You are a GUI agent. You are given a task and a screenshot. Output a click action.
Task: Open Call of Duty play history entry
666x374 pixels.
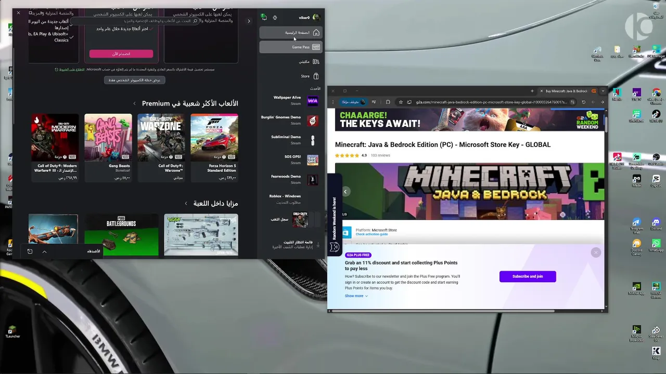coord(290,220)
